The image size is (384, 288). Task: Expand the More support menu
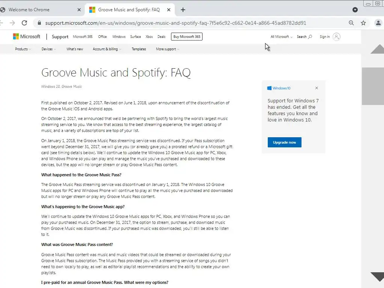pos(168,49)
